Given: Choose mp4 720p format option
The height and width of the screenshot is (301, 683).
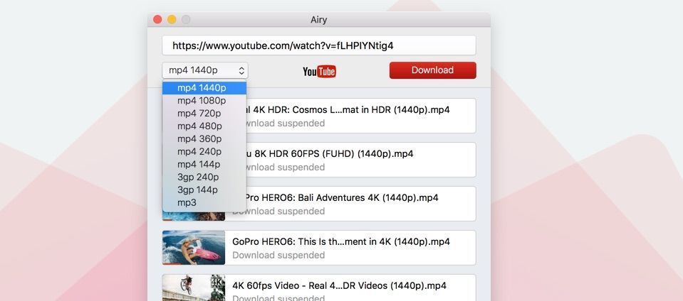Looking at the screenshot, I should coord(204,114).
